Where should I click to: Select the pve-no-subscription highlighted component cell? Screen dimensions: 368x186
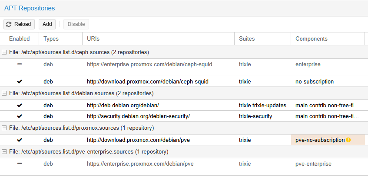[x=328, y=140]
